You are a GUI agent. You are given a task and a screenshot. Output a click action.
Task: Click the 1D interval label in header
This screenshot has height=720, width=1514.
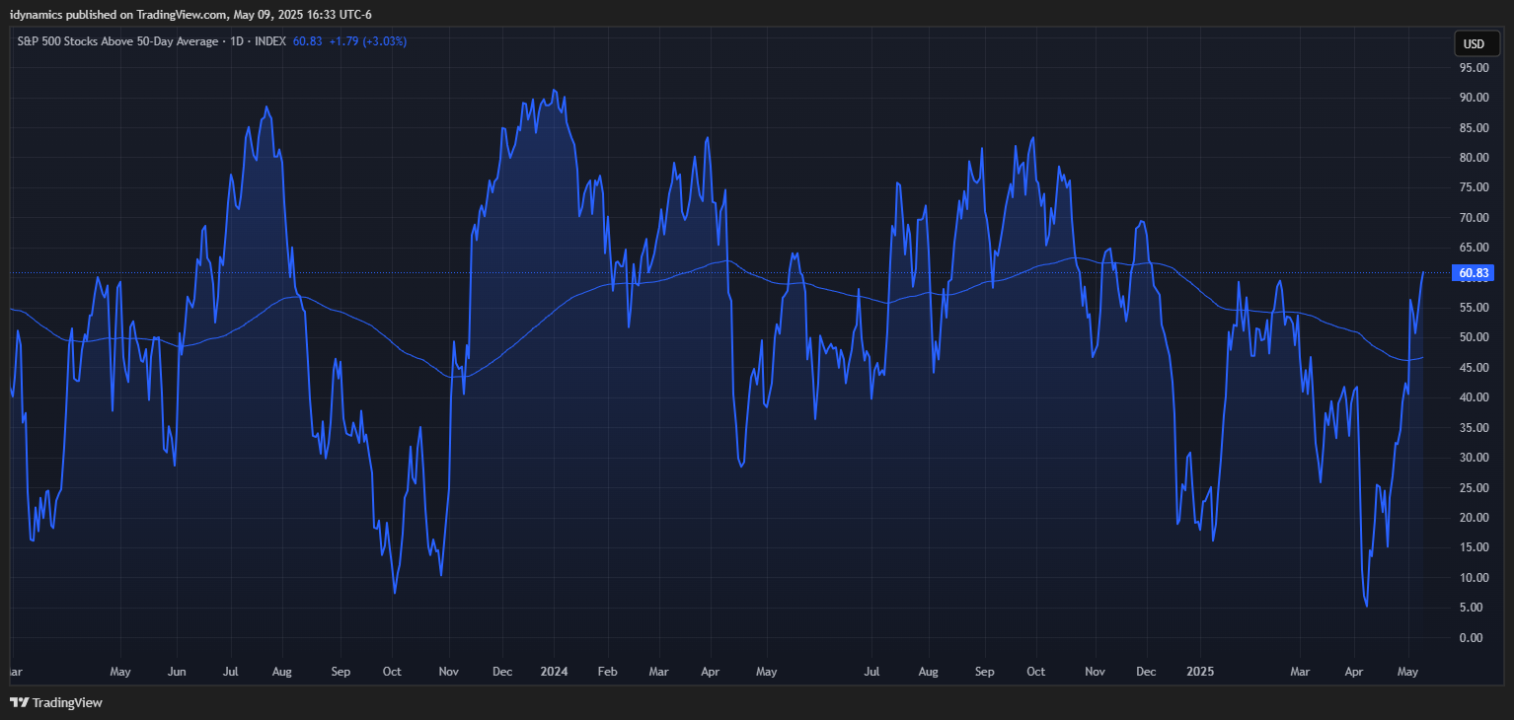click(x=237, y=41)
